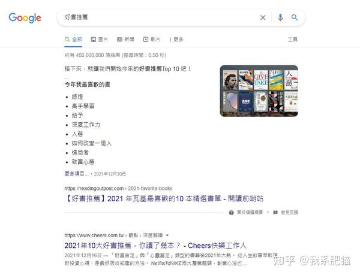Image resolution: width=360 pixels, height=275 pixels.
Task: Open the book covers featured thumbnail
Action: [x=259, y=91]
